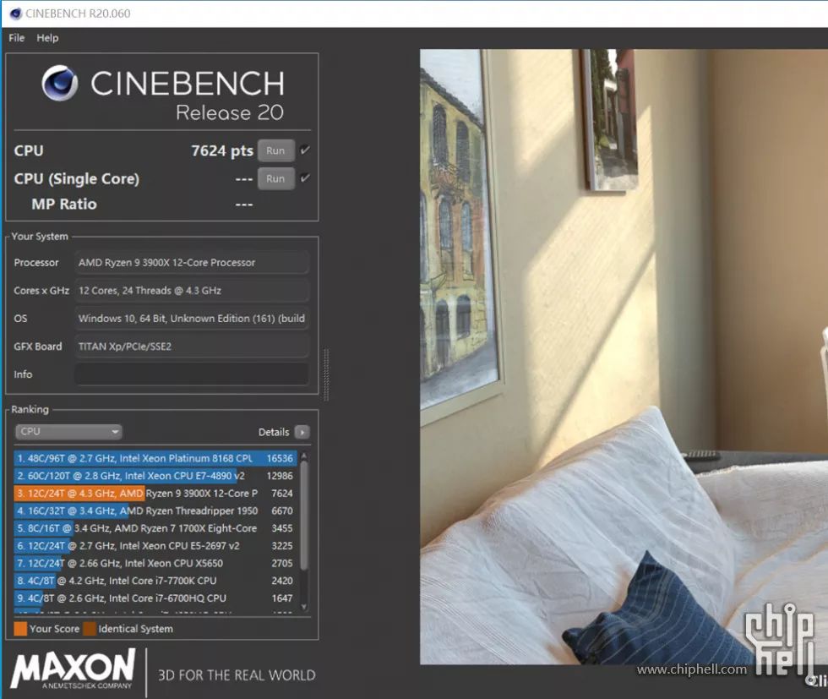Select ranking entry Ryzen Threadripper 1950
Viewport: 828px width, 699px height.
pos(155,511)
